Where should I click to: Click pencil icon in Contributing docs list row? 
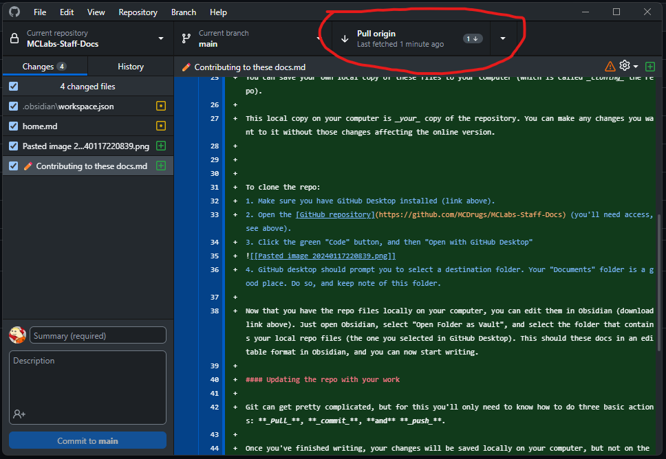click(28, 166)
